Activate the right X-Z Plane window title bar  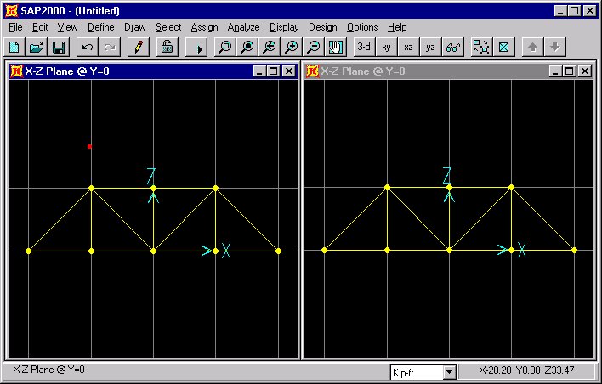pos(425,71)
